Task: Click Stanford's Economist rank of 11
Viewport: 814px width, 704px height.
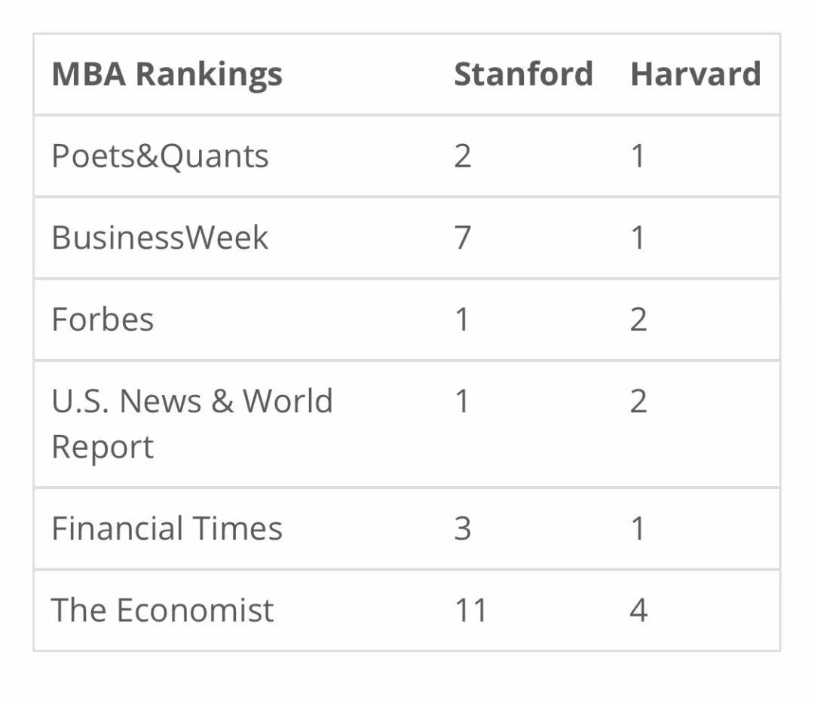Action: (x=470, y=610)
